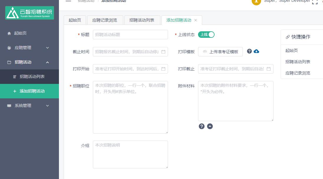Close the 添加招聘活动 tab
Image resolution: width=323 pixels, height=179 pixels.
click(195, 21)
